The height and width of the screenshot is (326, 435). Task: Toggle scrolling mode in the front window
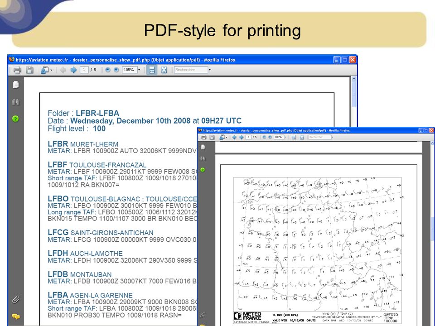click(294, 137)
